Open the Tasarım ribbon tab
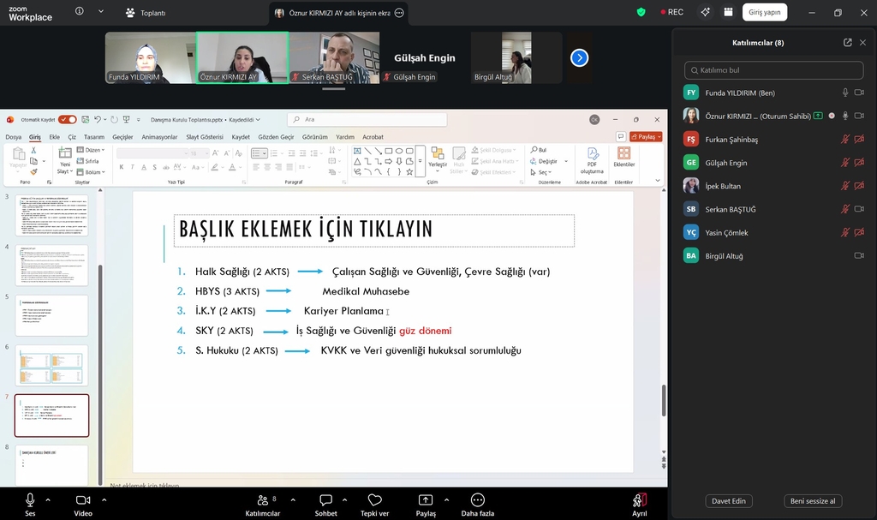 click(x=93, y=137)
